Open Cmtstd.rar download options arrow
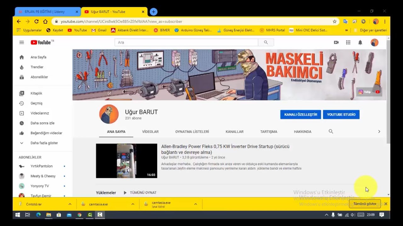This screenshot has height=226, width=403. pos(70,204)
